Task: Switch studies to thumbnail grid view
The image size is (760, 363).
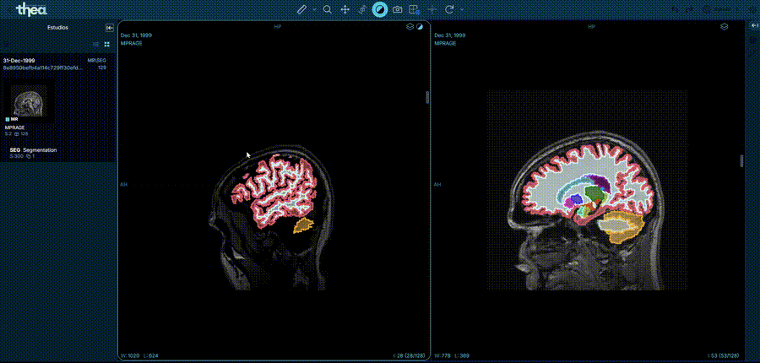Action: (106, 44)
